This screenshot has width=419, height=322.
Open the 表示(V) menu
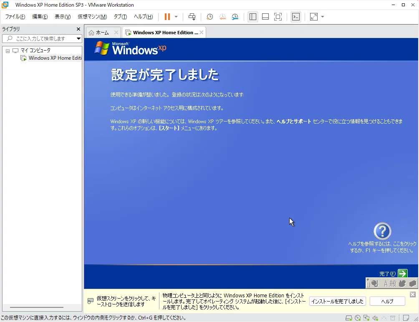click(63, 17)
